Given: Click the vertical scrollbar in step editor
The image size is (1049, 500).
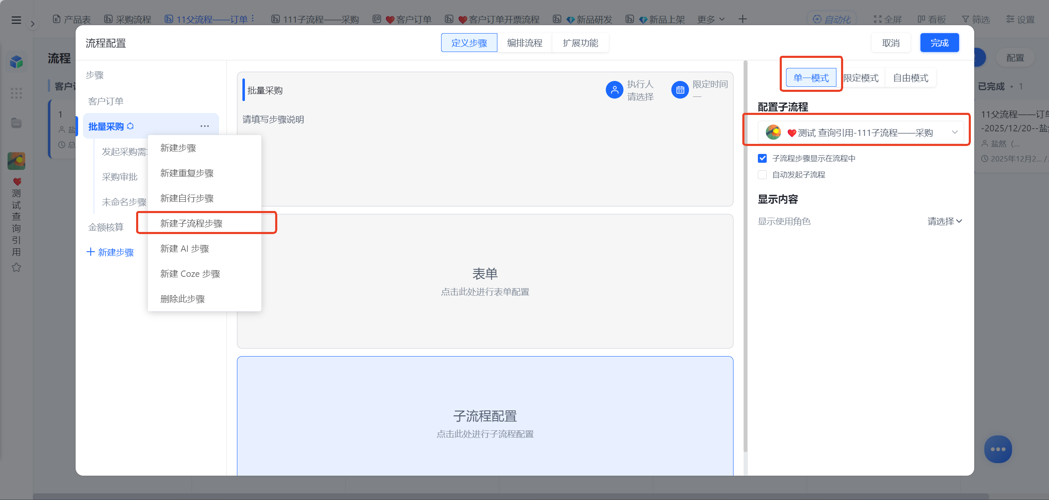Looking at the screenshot, I should [x=745, y=256].
